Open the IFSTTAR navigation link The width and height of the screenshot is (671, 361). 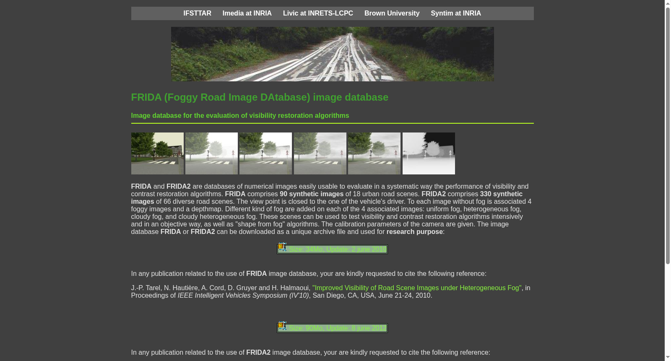pyautogui.click(x=197, y=13)
